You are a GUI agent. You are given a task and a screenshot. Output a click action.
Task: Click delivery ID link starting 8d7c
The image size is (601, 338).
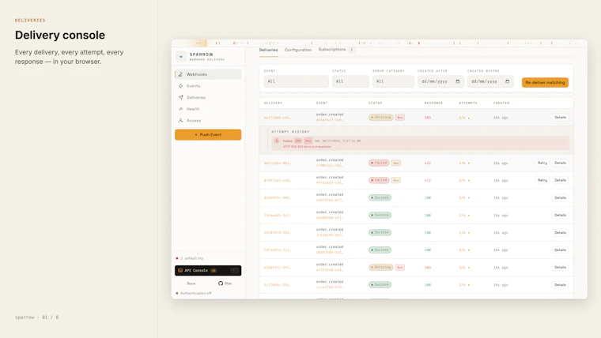click(x=278, y=163)
